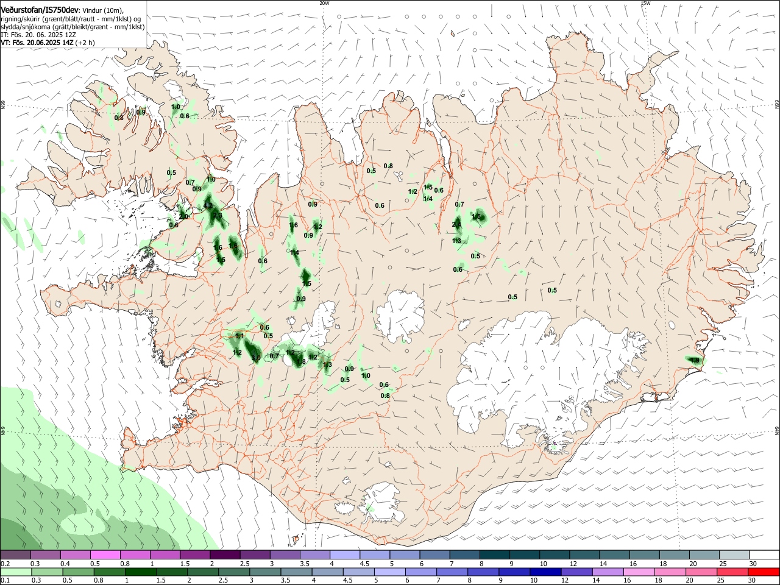Click the 2.3 precipitation value on the map

[x=217, y=216]
